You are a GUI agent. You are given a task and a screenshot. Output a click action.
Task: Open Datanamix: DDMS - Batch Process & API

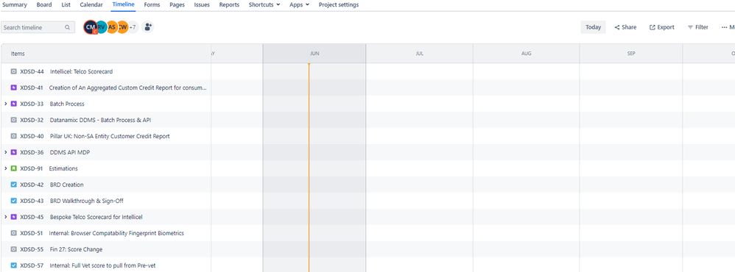[100, 120]
